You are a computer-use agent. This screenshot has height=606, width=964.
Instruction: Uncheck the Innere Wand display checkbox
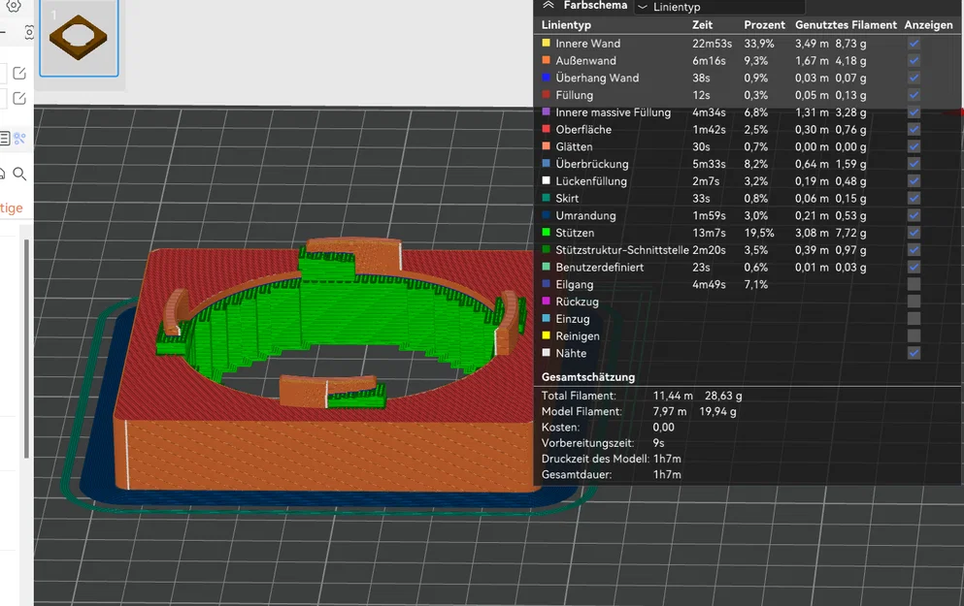click(x=914, y=44)
